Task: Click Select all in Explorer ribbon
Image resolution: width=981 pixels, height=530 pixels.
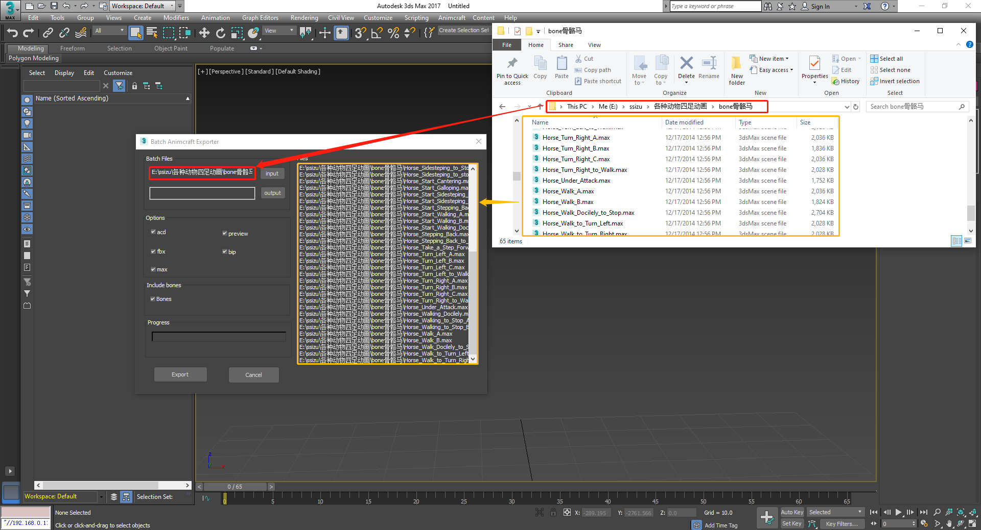Action: (887, 59)
